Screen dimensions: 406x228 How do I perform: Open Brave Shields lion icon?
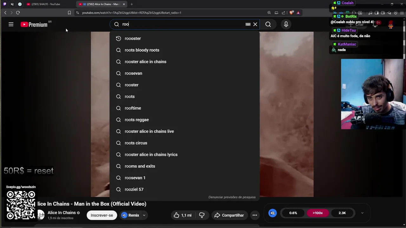click(291, 13)
